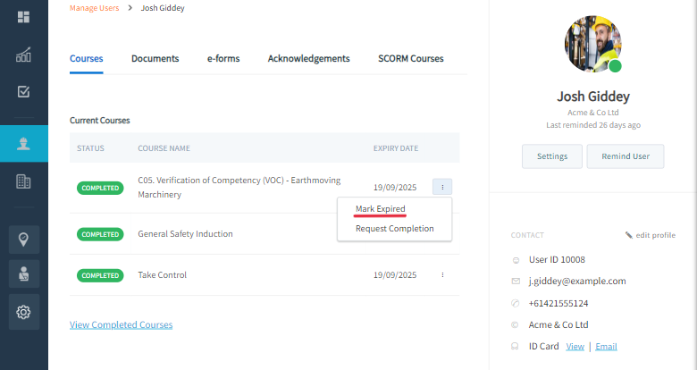Click COMPLETED badge for Take Control
The width and height of the screenshot is (697, 370).
[x=100, y=275]
